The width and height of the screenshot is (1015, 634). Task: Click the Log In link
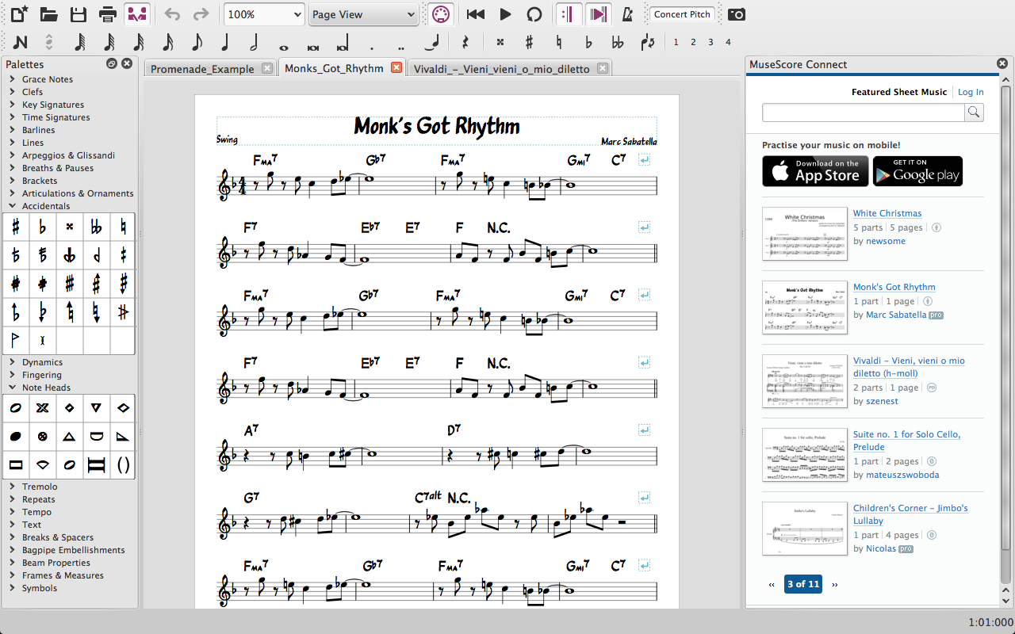971,91
